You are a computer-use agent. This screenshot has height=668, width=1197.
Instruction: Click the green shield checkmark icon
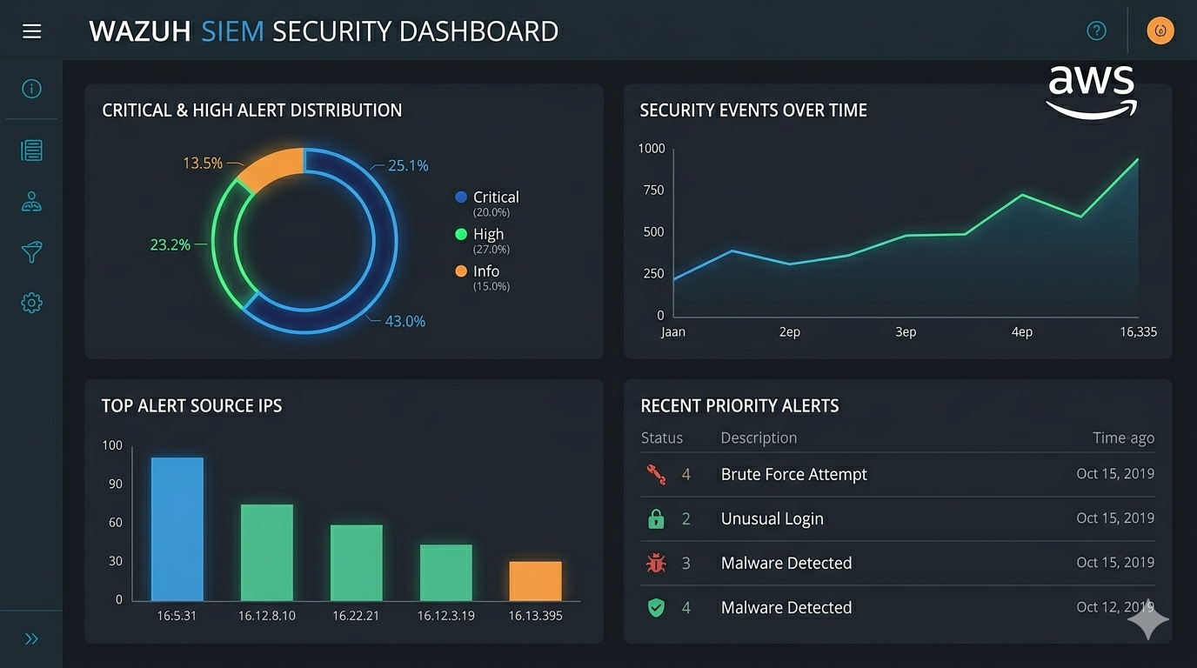[x=656, y=607]
